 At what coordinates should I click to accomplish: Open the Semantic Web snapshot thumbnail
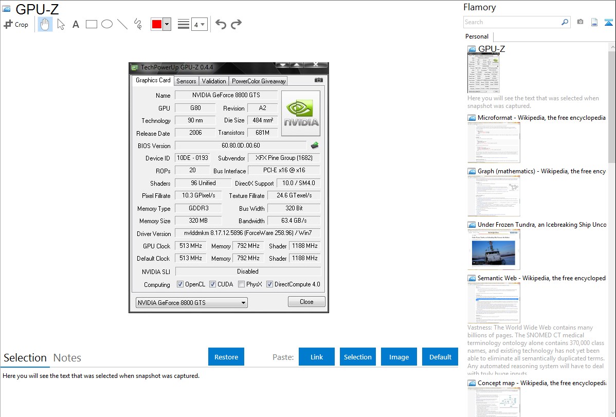coord(494,303)
